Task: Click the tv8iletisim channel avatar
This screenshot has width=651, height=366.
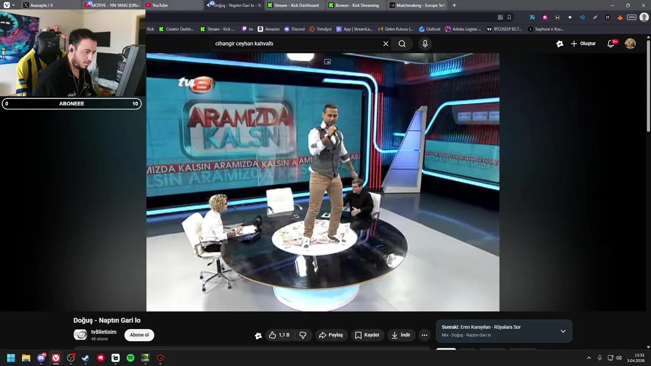Action: click(x=80, y=334)
